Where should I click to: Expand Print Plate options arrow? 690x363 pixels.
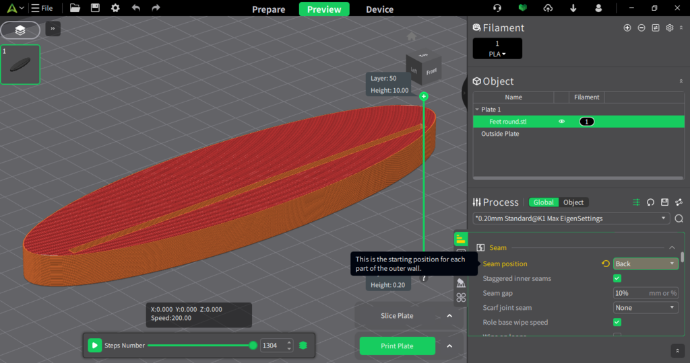pos(449,346)
